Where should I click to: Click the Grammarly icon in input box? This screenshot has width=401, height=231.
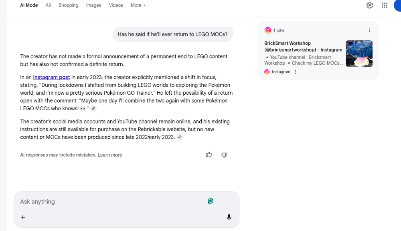[x=211, y=201]
